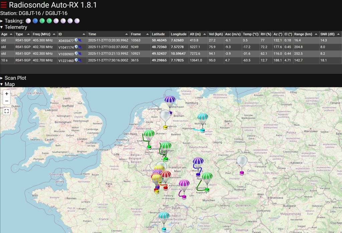Click the gray balloon marker over Czechia

[242, 161]
